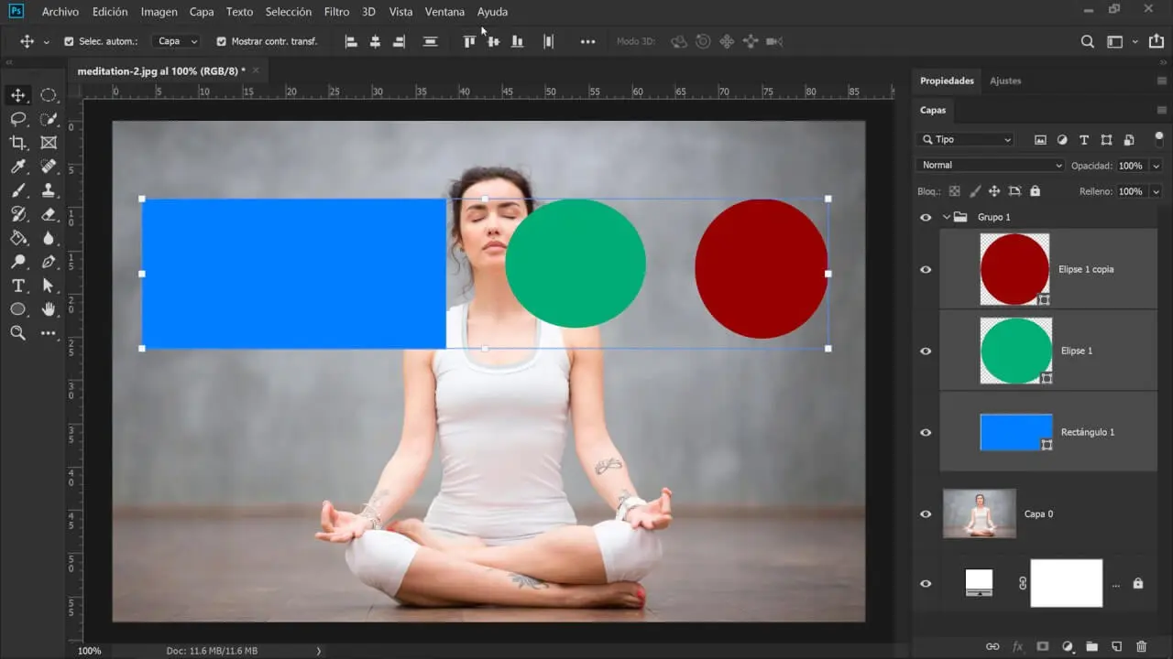Screen dimensions: 1173x659
Task: Toggle lock transparent pixels
Action: point(954,191)
